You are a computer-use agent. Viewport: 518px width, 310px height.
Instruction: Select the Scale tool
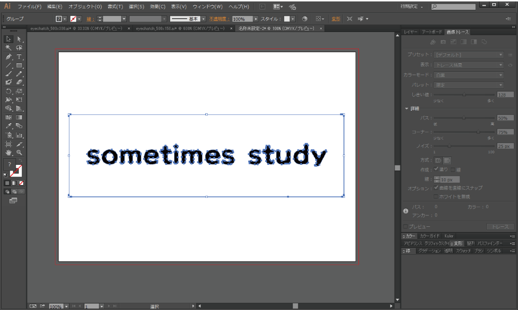(x=19, y=91)
